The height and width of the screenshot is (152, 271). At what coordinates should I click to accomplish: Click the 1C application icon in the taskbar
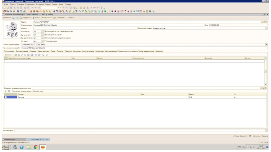(43, 147)
